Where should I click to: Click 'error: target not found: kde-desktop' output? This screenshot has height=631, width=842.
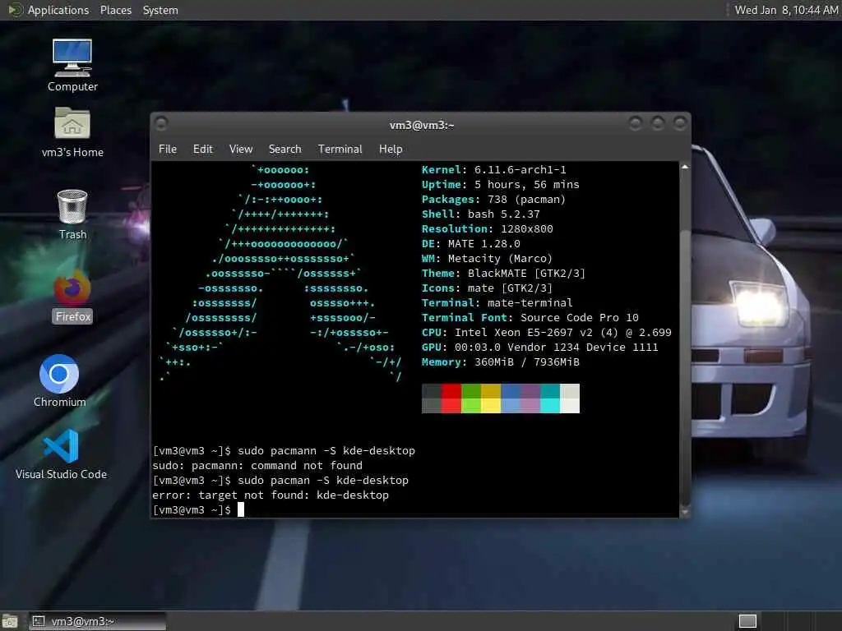(x=271, y=495)
